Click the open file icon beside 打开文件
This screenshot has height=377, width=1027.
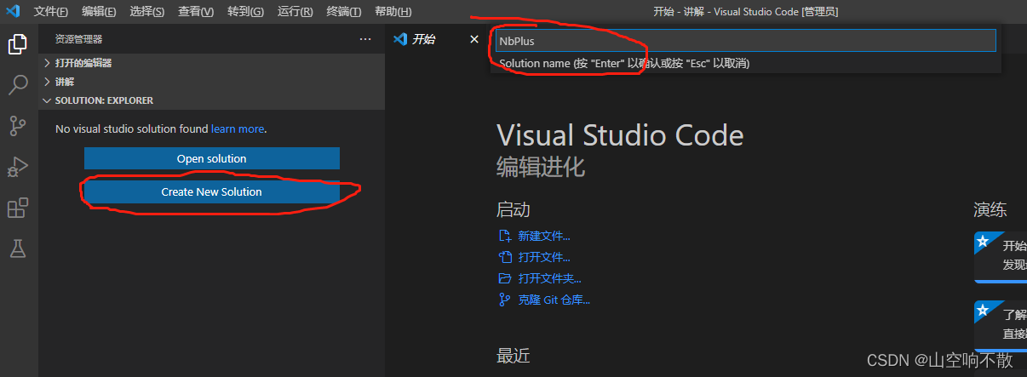point(505,257)
